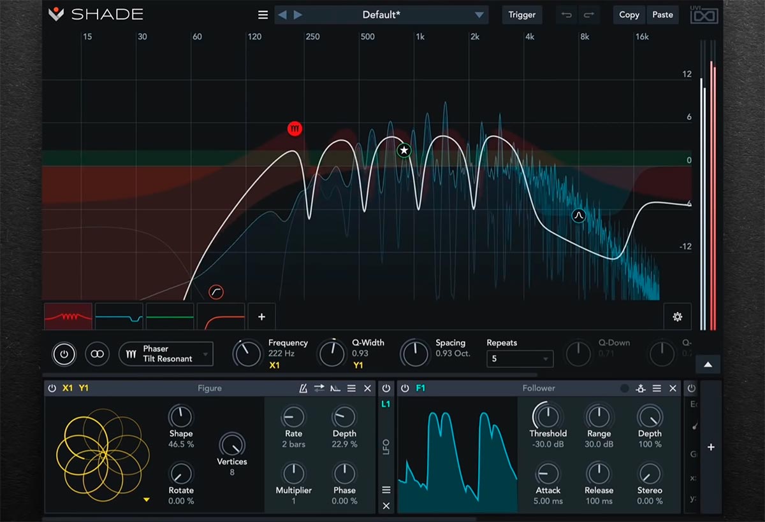Toggle the Figure modulator power
Image resolution: width=765 pixels, height=522 pixels.
click(x=52, y=388)
